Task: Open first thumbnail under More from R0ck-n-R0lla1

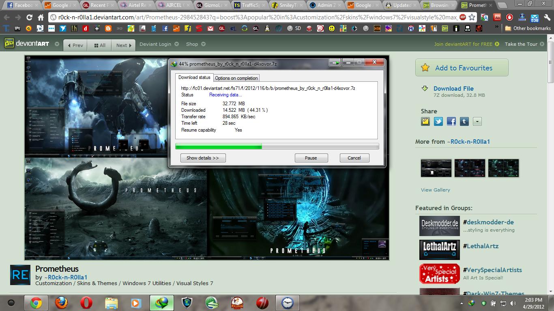Action: 436,168
